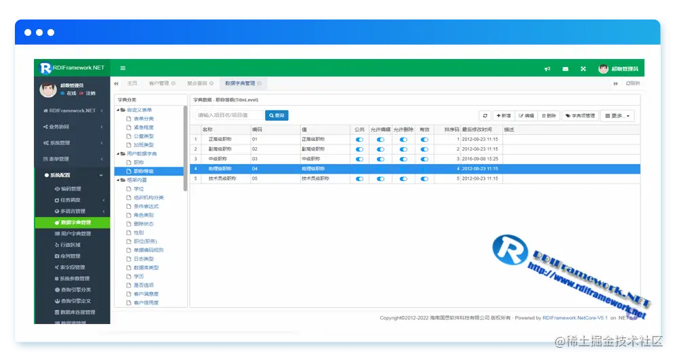Click the RDIFramework.NetCore-V5.1 footer link
Image resolution: width=675 pixels, height=360 pixels.
coord(575,318)
